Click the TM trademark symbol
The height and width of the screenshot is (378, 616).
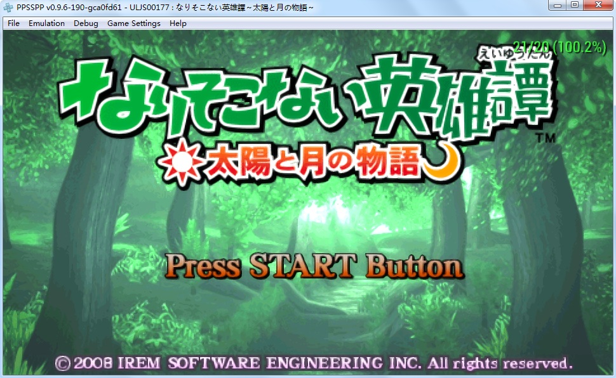[x=546, y=138]
